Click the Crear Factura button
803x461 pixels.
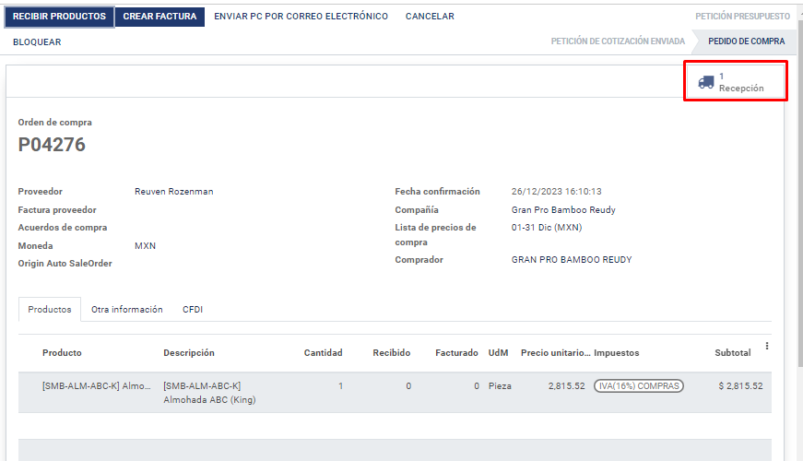coord(159,17)
